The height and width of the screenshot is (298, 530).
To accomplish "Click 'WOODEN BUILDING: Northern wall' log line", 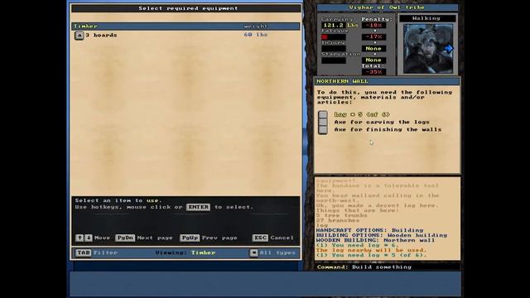I will (x=375, y=240).
